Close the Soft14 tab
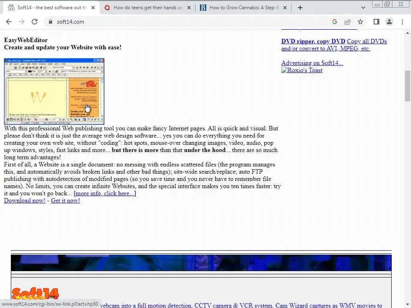411x308 pixels. click(93, 8)
